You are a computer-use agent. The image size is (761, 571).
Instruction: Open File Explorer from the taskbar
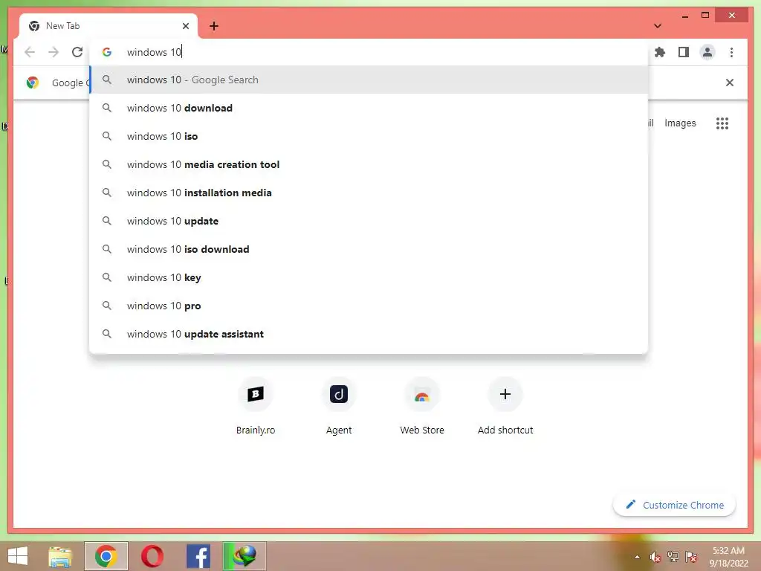pyautogui.click(x=60, y=556)
